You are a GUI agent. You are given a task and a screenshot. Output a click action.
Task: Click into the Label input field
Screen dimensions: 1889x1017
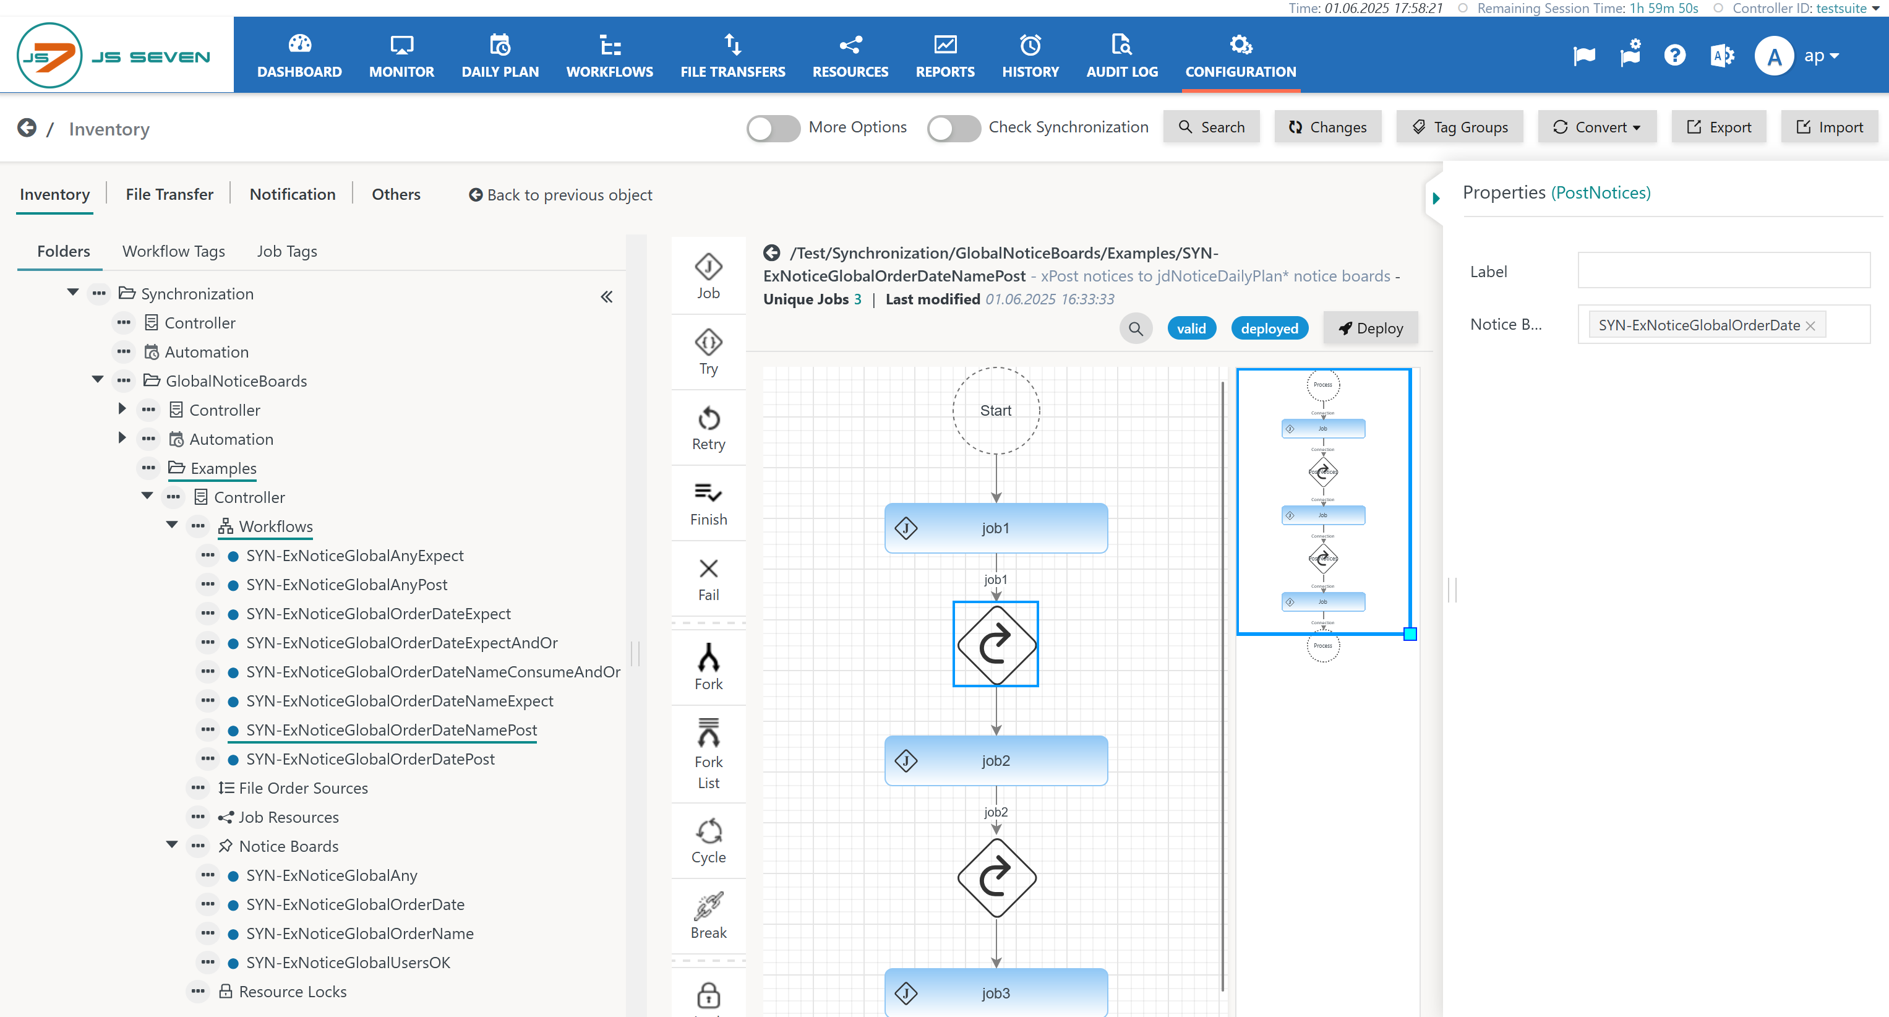coord(1723,270)
